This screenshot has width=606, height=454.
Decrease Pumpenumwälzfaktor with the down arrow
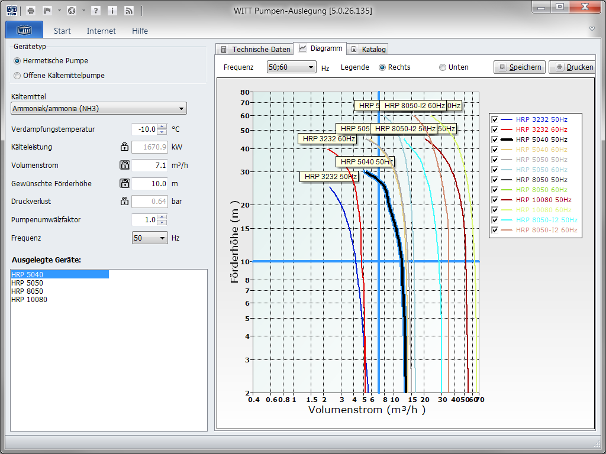point(163,222)
